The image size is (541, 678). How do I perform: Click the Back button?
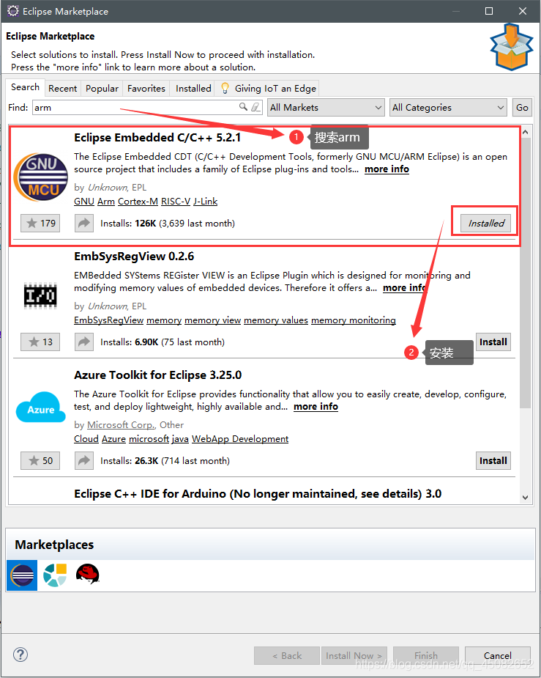[x=287, y=655]
